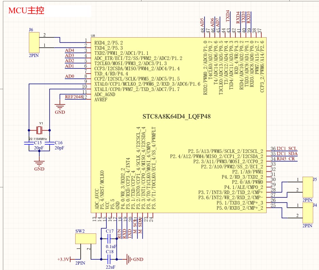
Task: Click the I2C1_SCL net label
Action: pyautogui.click(x=287, y=148)
